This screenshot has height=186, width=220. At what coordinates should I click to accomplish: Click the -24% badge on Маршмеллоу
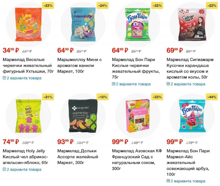[x=103, y=6]
